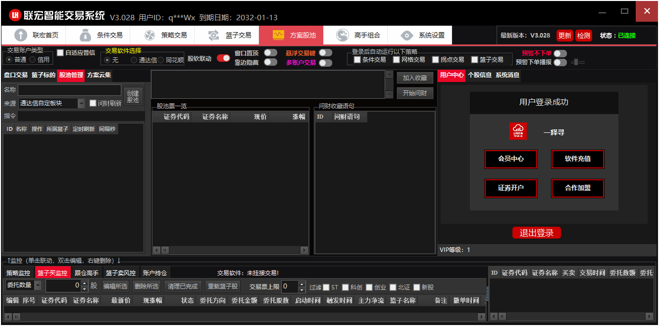Click the 高手组合 globe icon
The height and width of the screenshot is (326, 659).
point(343,35)
